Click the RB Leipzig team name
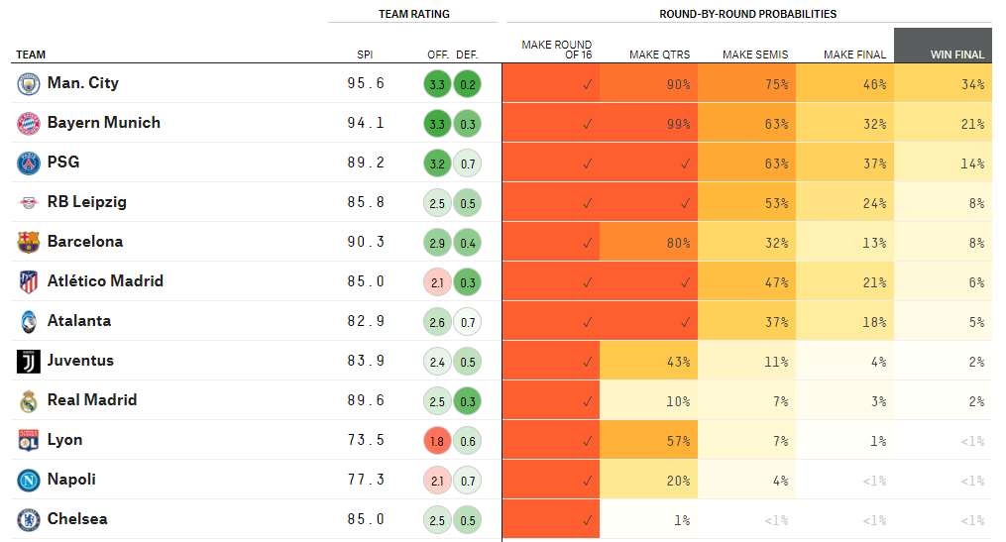1006x542 pixels. 86,202
